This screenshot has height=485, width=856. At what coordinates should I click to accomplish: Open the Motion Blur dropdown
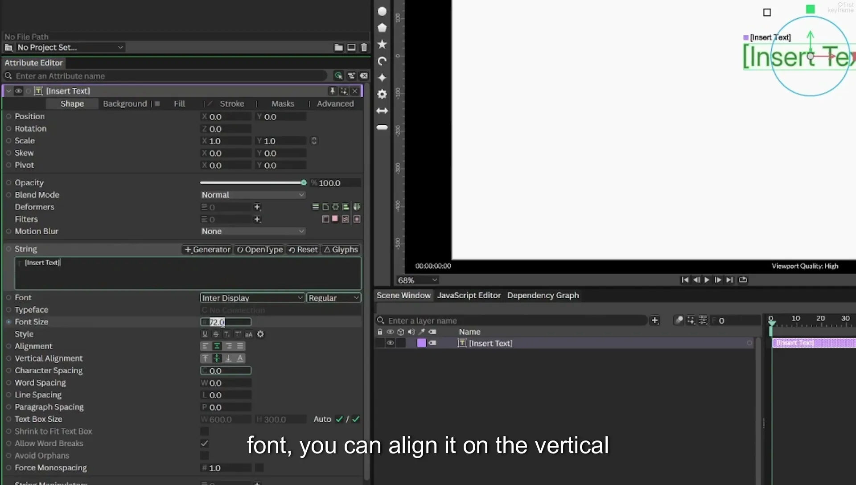click(252, 231)
